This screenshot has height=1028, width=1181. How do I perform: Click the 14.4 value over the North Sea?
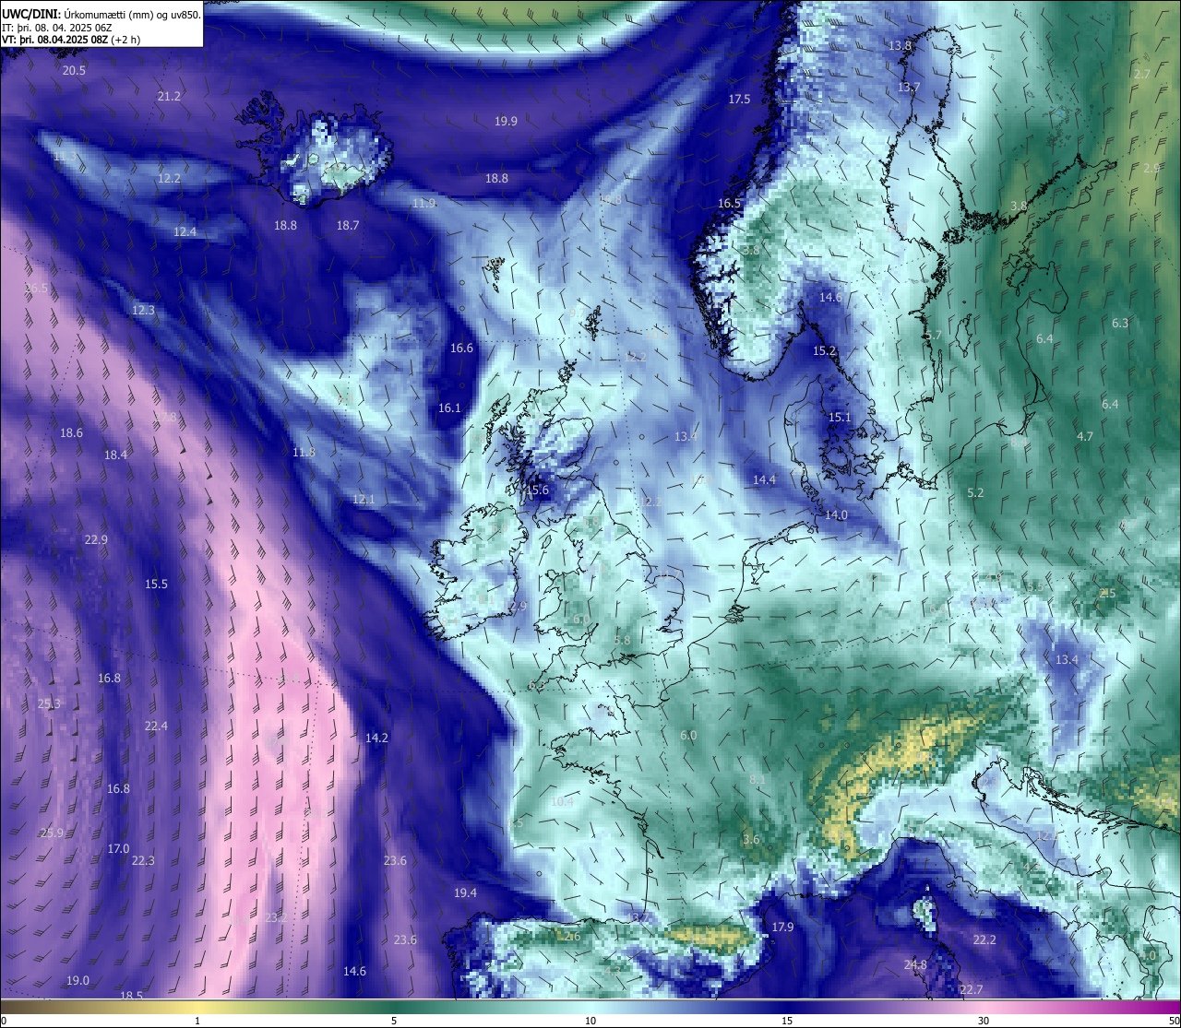[764, 479]
